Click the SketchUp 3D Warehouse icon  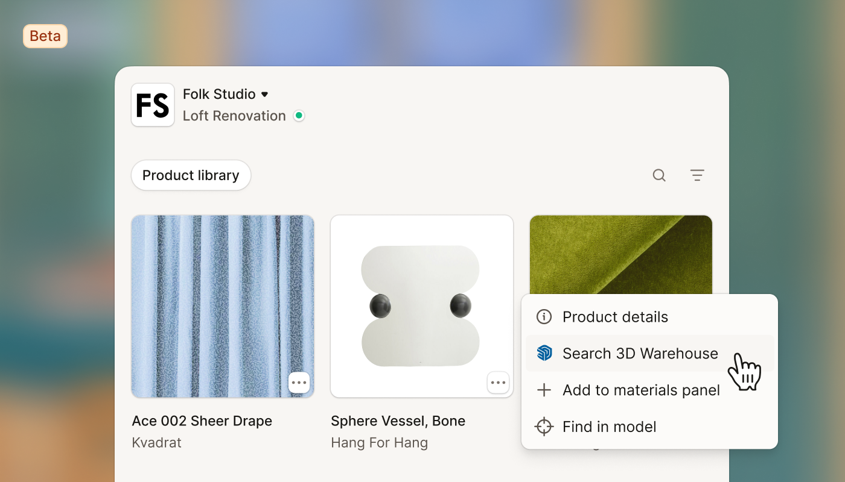(x=544, y=353)
